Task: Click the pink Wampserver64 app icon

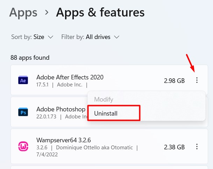Action: point(23,145)
